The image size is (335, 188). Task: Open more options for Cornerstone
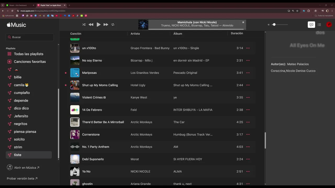click(x=248, y=134)
